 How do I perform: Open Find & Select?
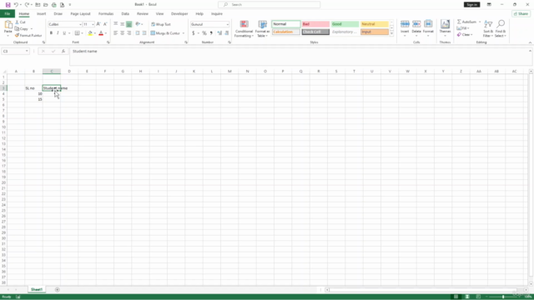coord(501,28)
